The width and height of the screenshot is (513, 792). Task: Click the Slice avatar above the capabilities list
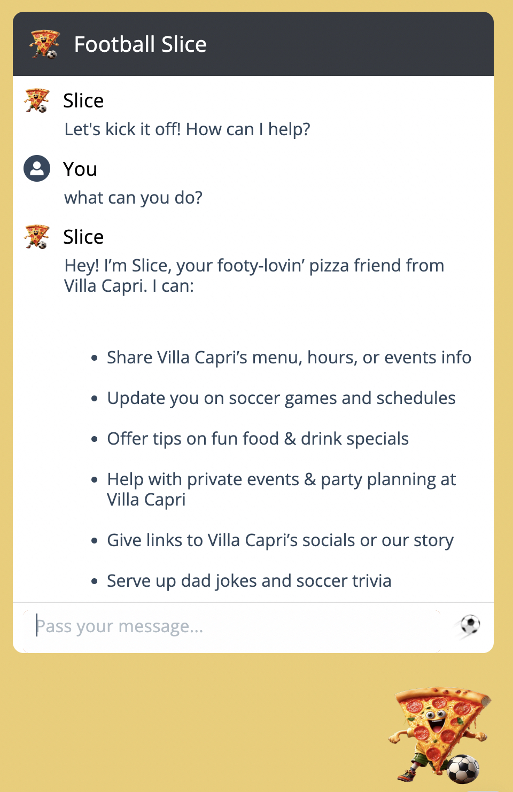click(37, 237)
